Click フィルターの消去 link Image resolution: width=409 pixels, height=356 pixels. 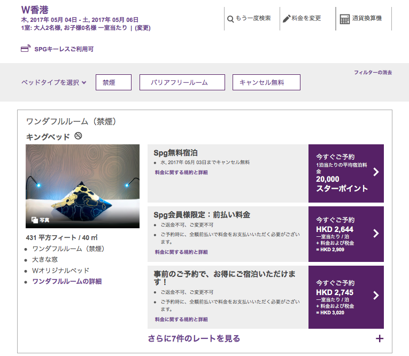click(x=373, y=72)
